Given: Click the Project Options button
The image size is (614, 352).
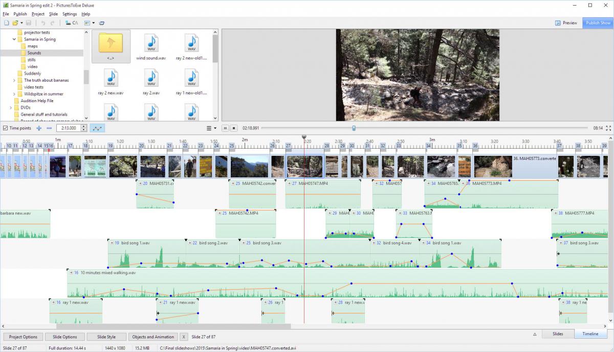Looking at the screenshot, I should [x=23, y=337].
